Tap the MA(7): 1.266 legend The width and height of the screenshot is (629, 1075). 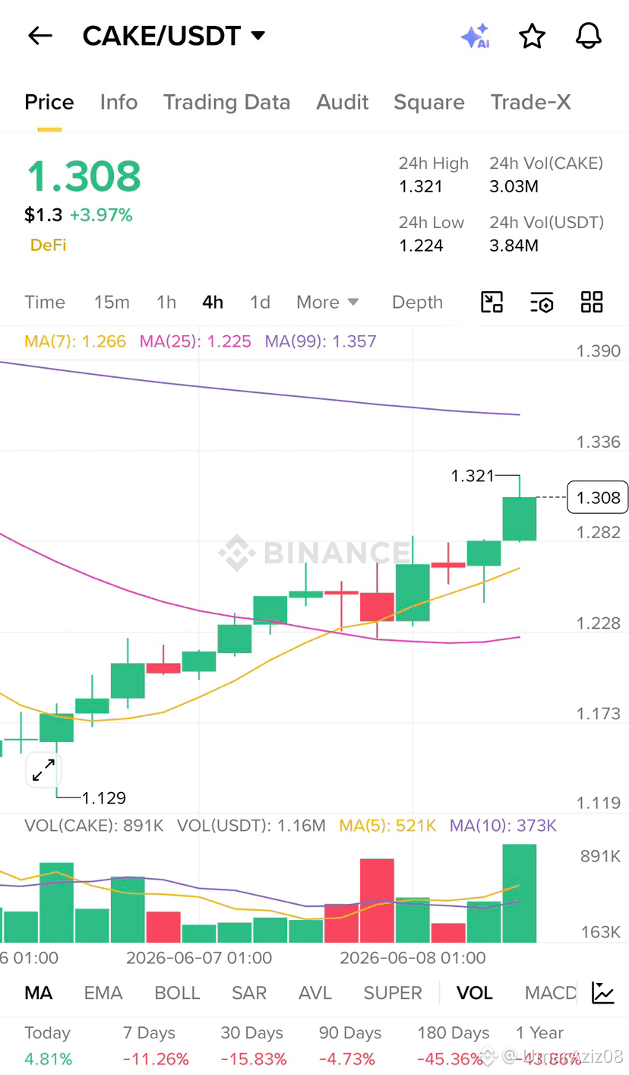coord(75,341)
